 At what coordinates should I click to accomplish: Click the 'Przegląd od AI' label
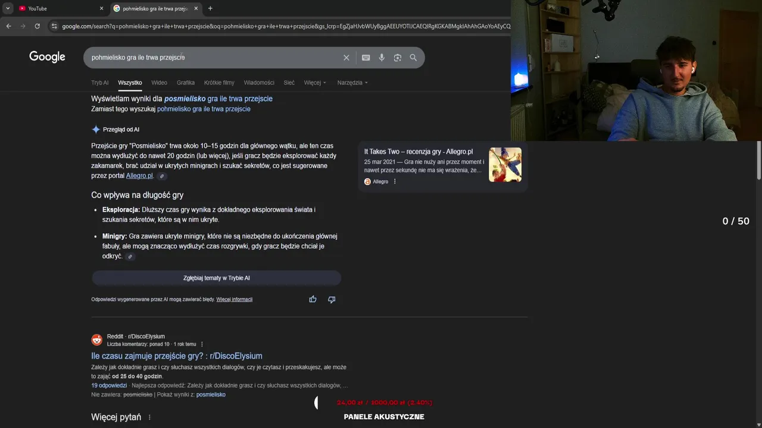[121, 129]
